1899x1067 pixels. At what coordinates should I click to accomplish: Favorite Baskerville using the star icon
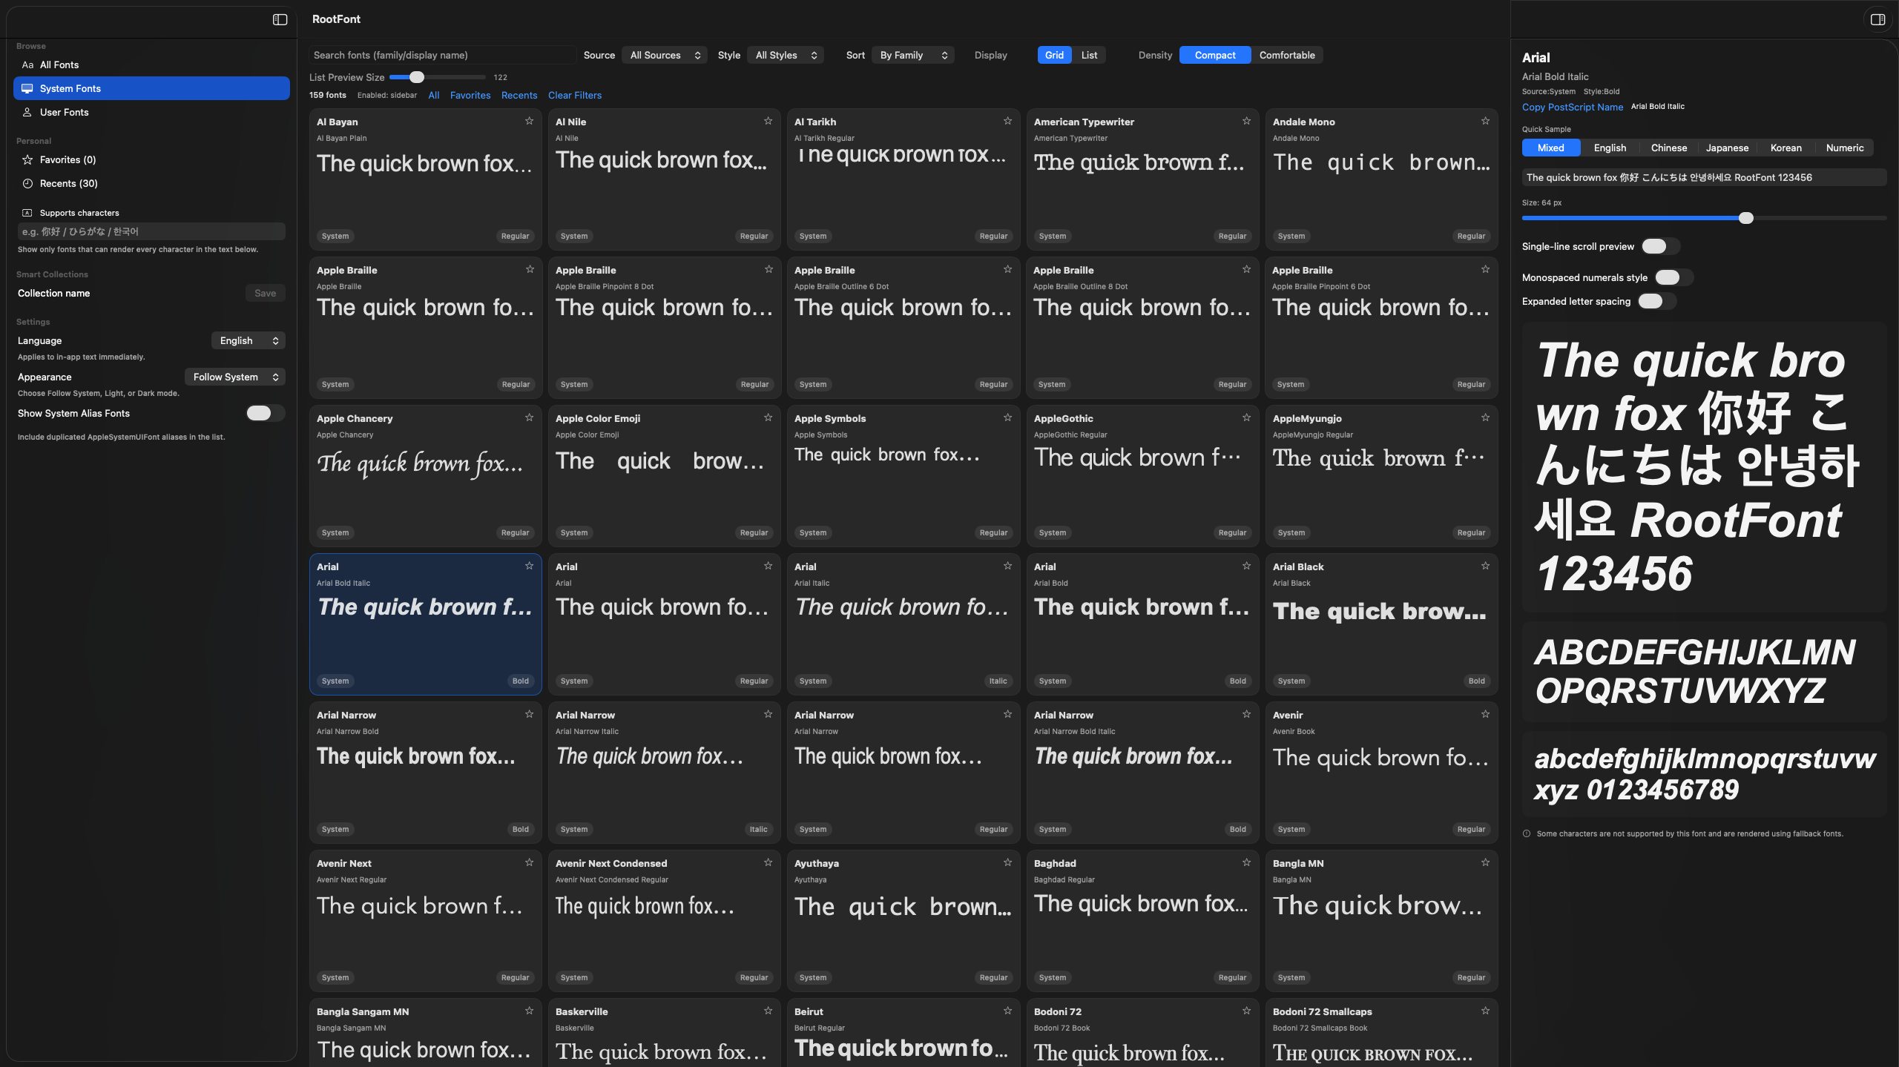(768, 1011)
